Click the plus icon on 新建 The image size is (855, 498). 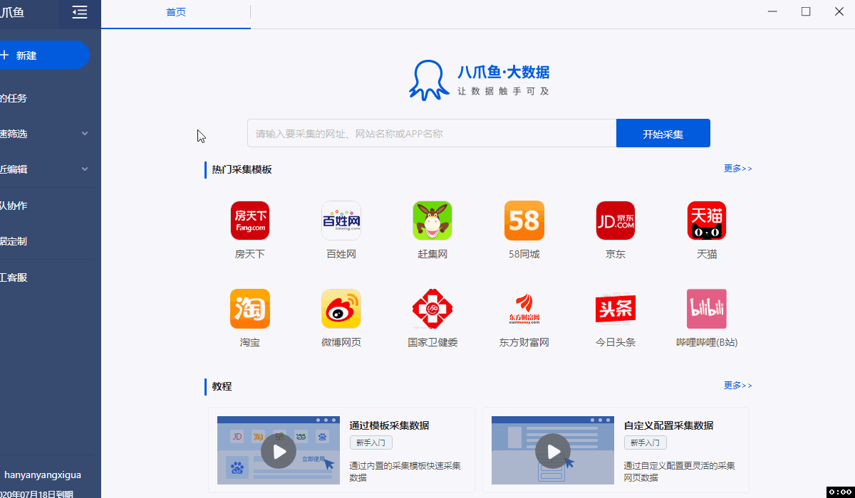(x=4, y=55)
